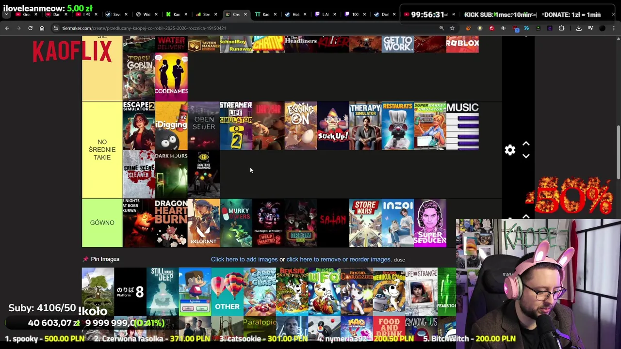
Task: Pick the Crime Scene Cleaner thumbnail
Action: [x=139, y=174]
